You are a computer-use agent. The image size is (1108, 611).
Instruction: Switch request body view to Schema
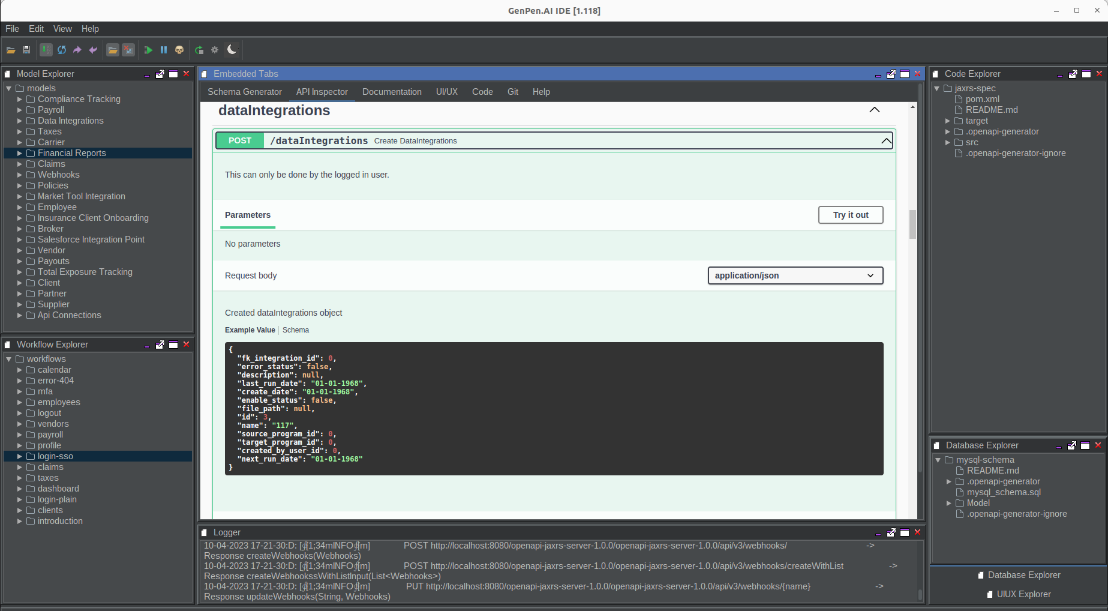[296, 330]
